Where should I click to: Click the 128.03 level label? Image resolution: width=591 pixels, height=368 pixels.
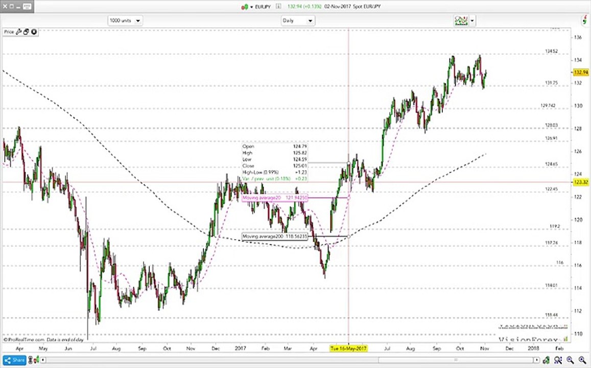click(x=552, y=125)
